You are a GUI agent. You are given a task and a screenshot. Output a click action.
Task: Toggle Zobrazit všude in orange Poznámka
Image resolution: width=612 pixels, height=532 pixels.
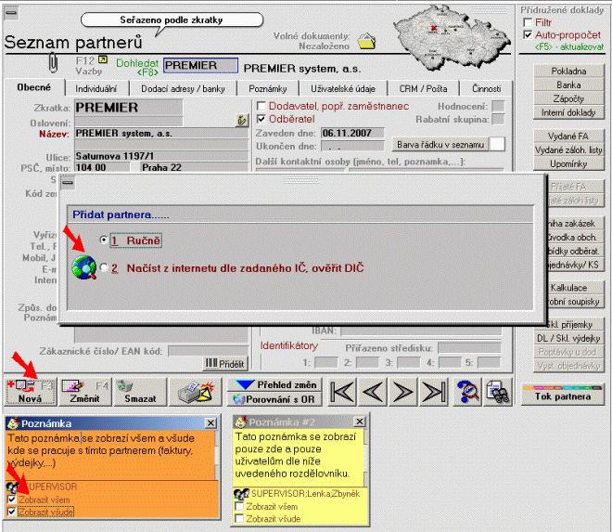pyautogui.click(x=12, y=512)
